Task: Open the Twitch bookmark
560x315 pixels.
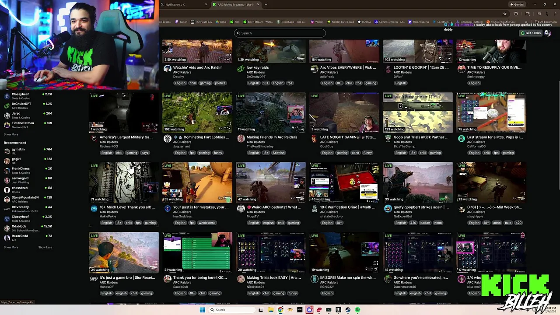Action: [x=181, y=21]
